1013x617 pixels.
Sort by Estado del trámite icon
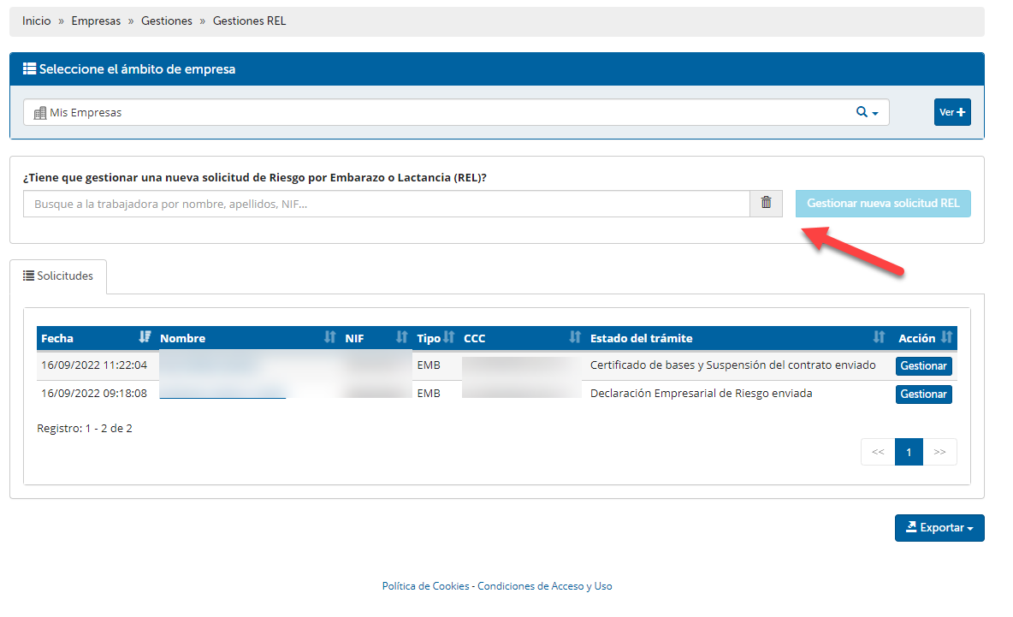(879, 338)
